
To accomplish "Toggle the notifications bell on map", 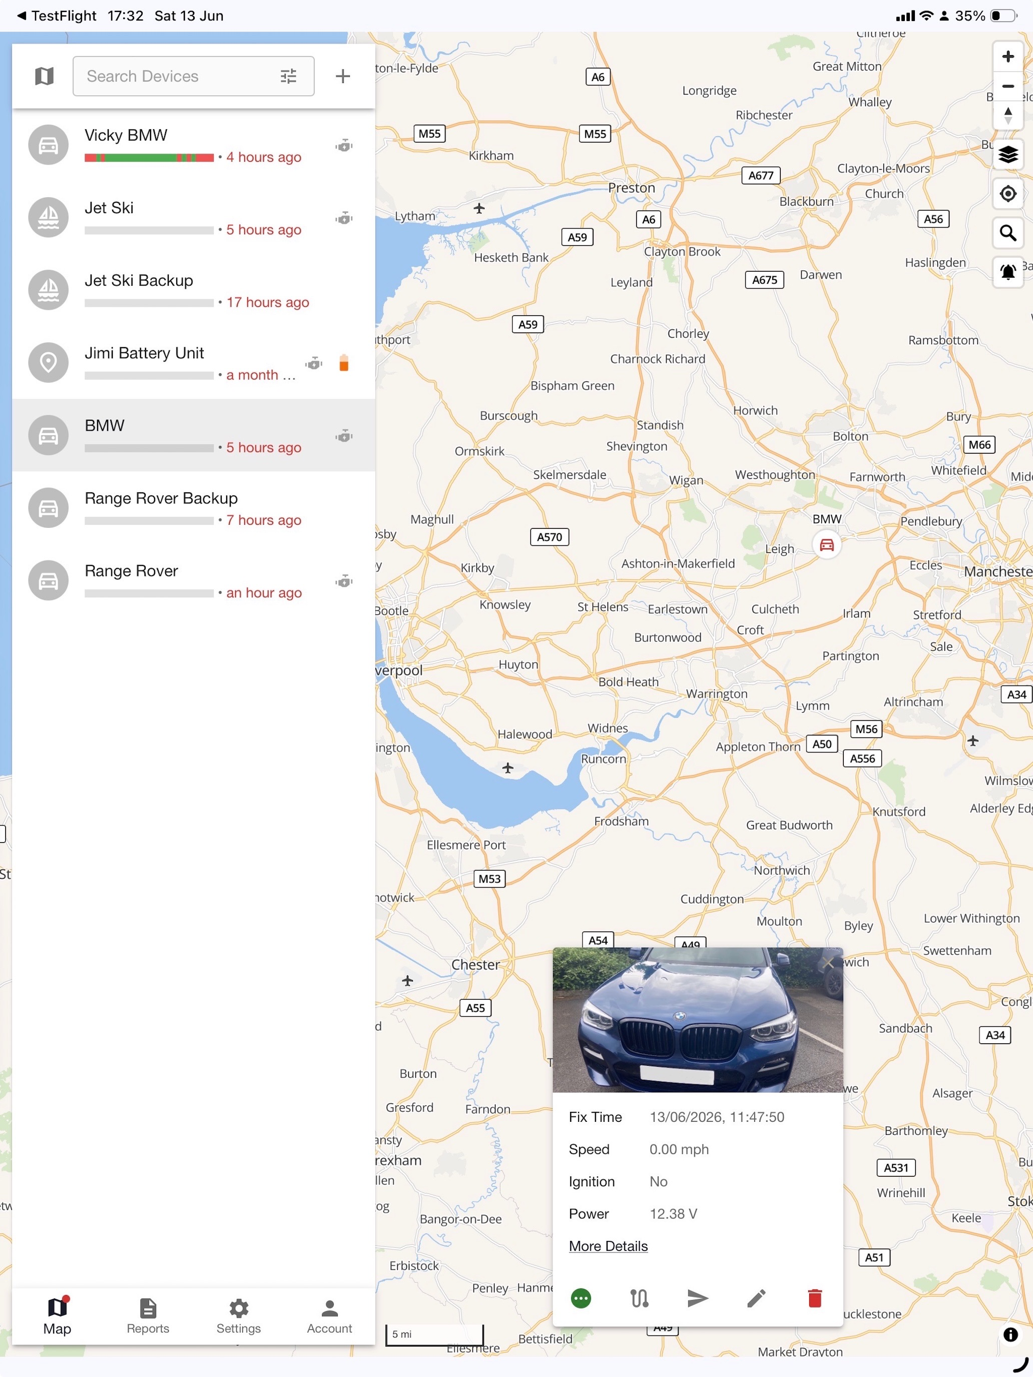I will click(x=1008, y=272).
